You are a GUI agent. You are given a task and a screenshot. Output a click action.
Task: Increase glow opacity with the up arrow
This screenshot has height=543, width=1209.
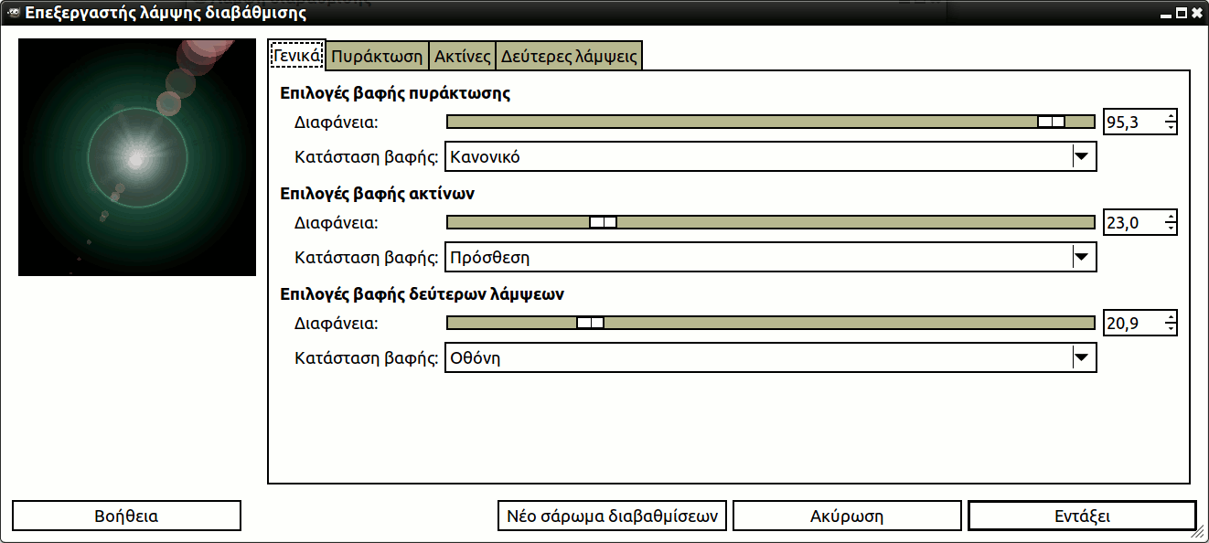coord(1171,116)
